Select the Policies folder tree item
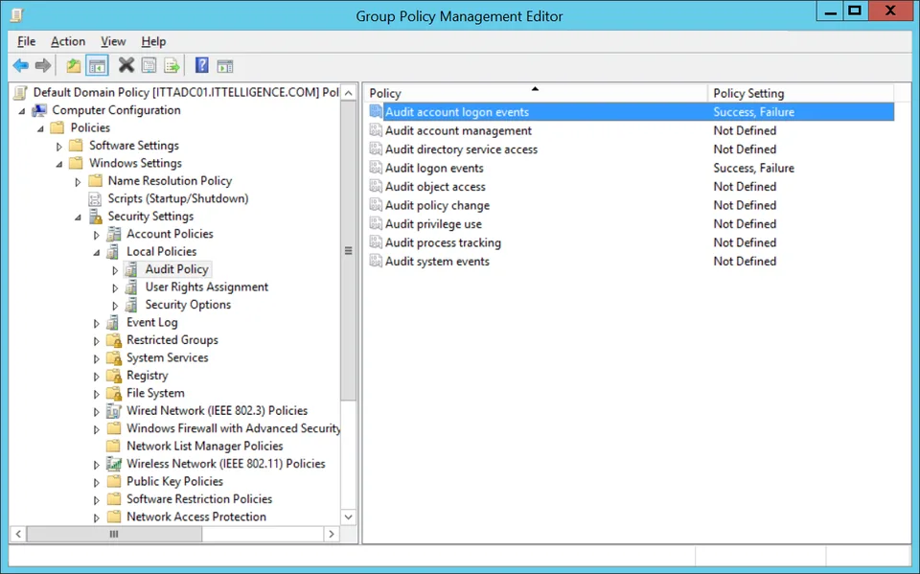The width and height of the screenshot is (920, 574). pyautogui.click(x=90, y=128)
